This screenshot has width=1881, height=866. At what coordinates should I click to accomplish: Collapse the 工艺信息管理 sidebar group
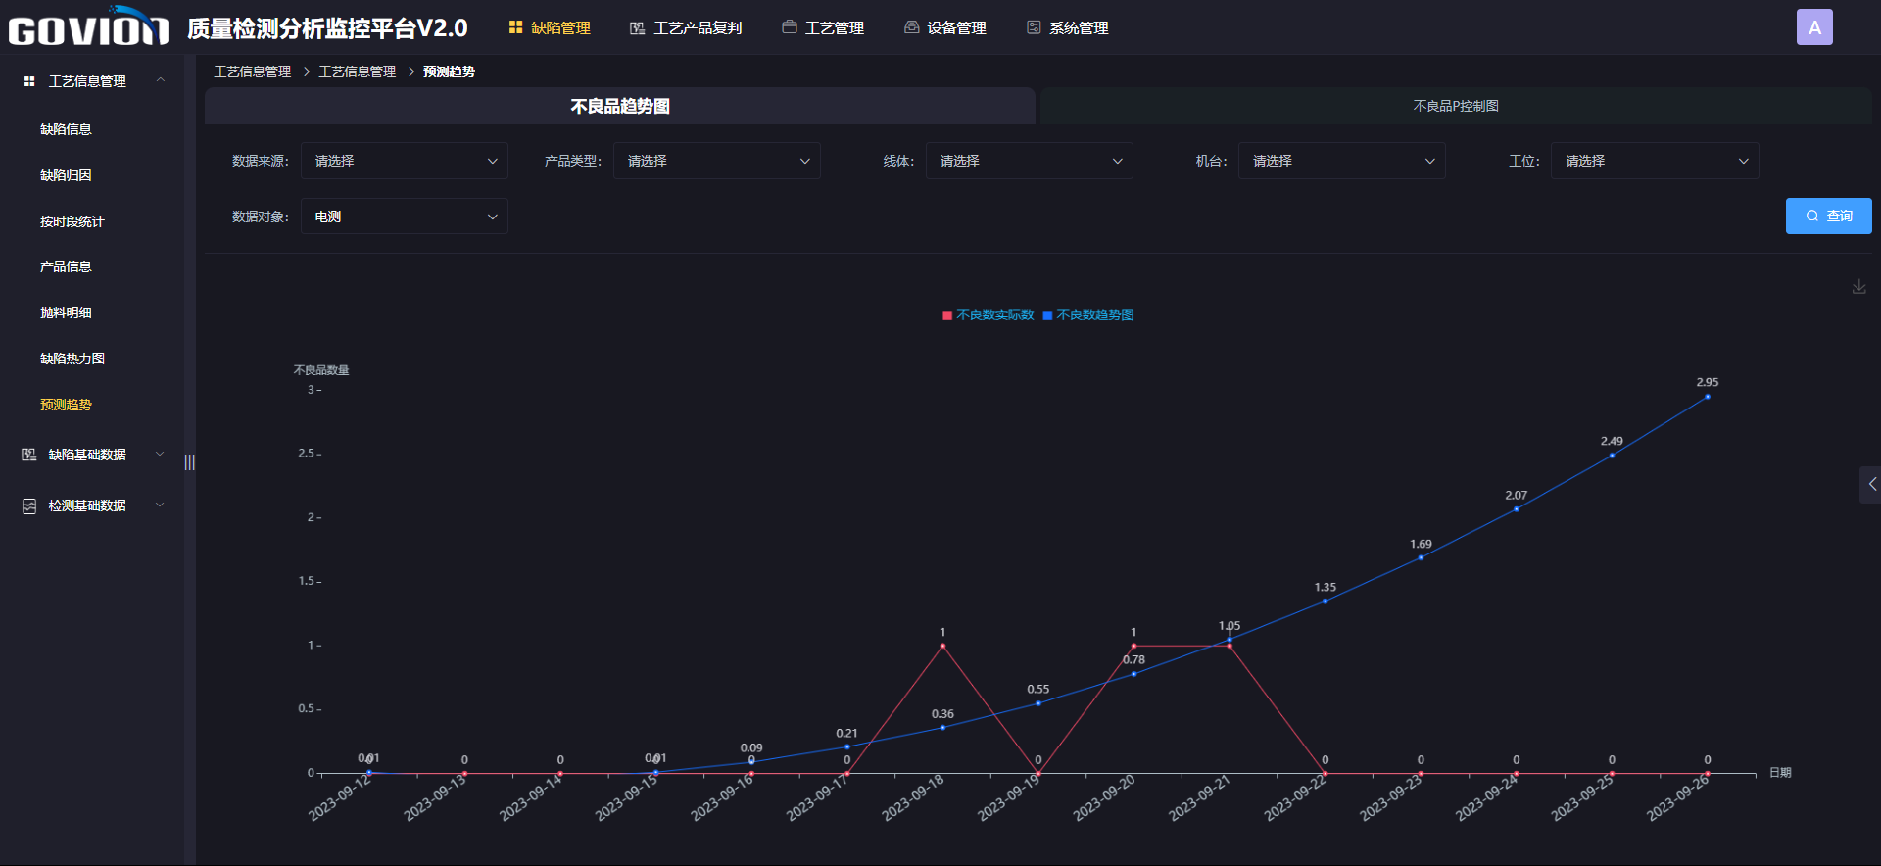[x=161, y=80]
